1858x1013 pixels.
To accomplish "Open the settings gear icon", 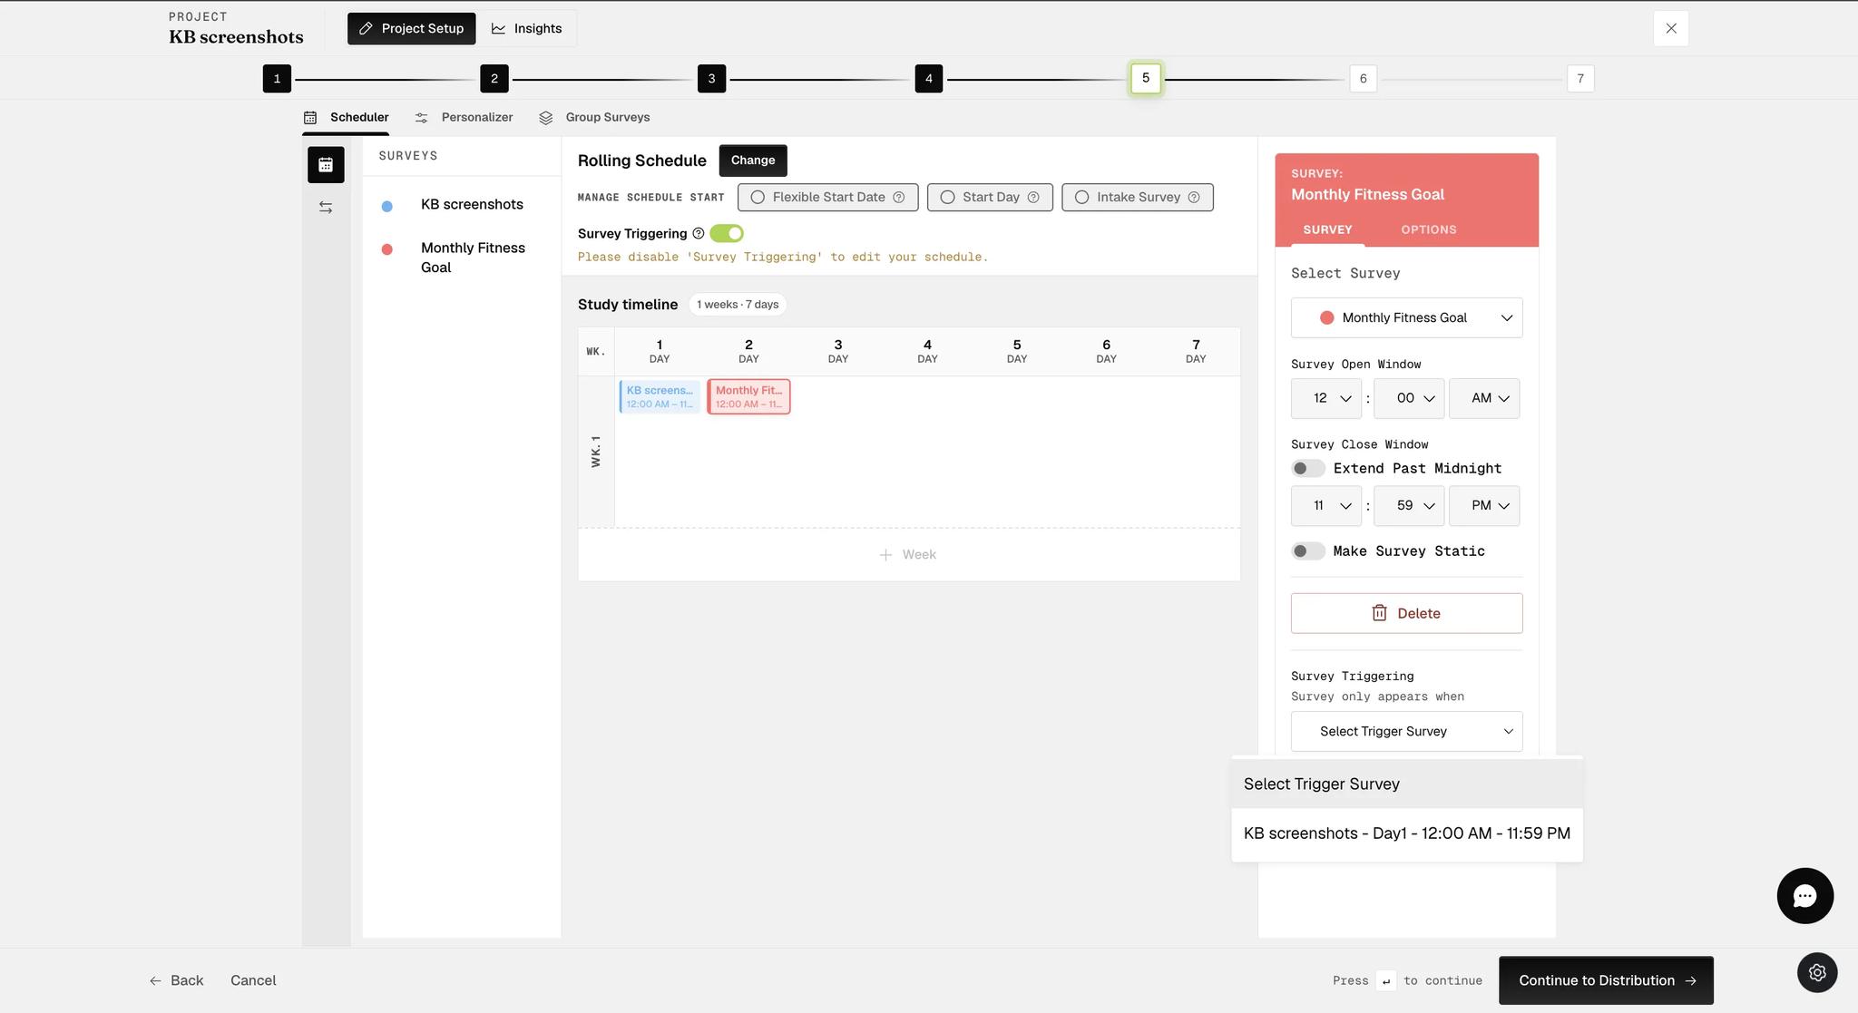I will click(1817, 972).
